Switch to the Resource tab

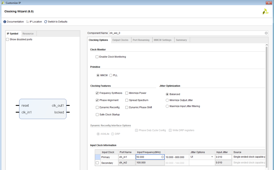(x=28, y=34)
